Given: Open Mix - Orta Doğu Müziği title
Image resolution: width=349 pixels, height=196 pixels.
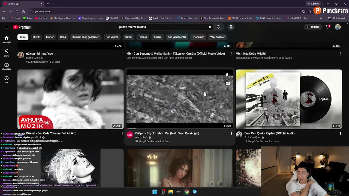Looking at the screenshot, I should pos(251,54).
